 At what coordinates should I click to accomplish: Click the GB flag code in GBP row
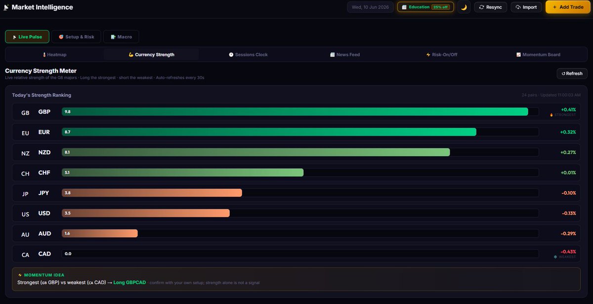pos(25,113)
